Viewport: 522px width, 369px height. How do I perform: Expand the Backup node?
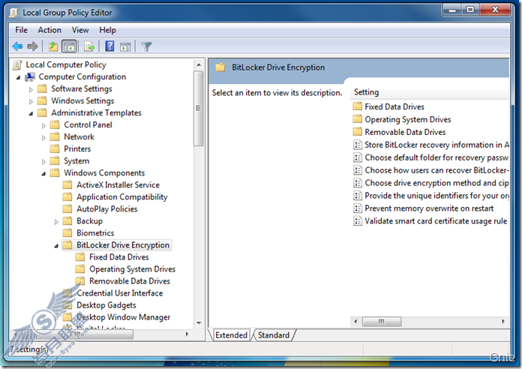click(x=56, y=221)
